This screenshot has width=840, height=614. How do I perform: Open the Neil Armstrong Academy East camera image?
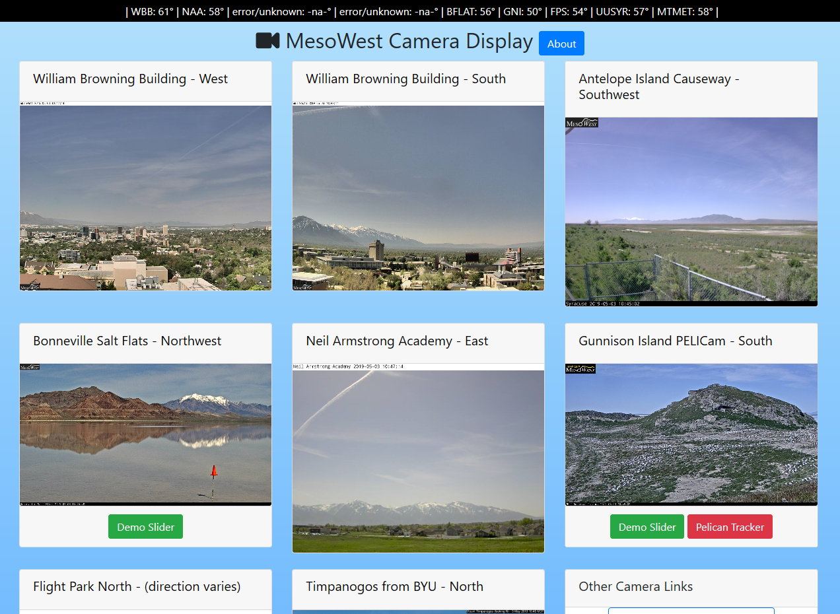point(418,458)
